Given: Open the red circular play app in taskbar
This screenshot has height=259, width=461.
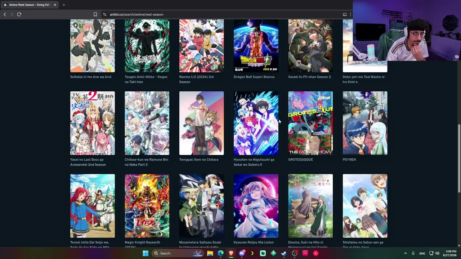Looking at the screenshot, I should tap(315, 253).
